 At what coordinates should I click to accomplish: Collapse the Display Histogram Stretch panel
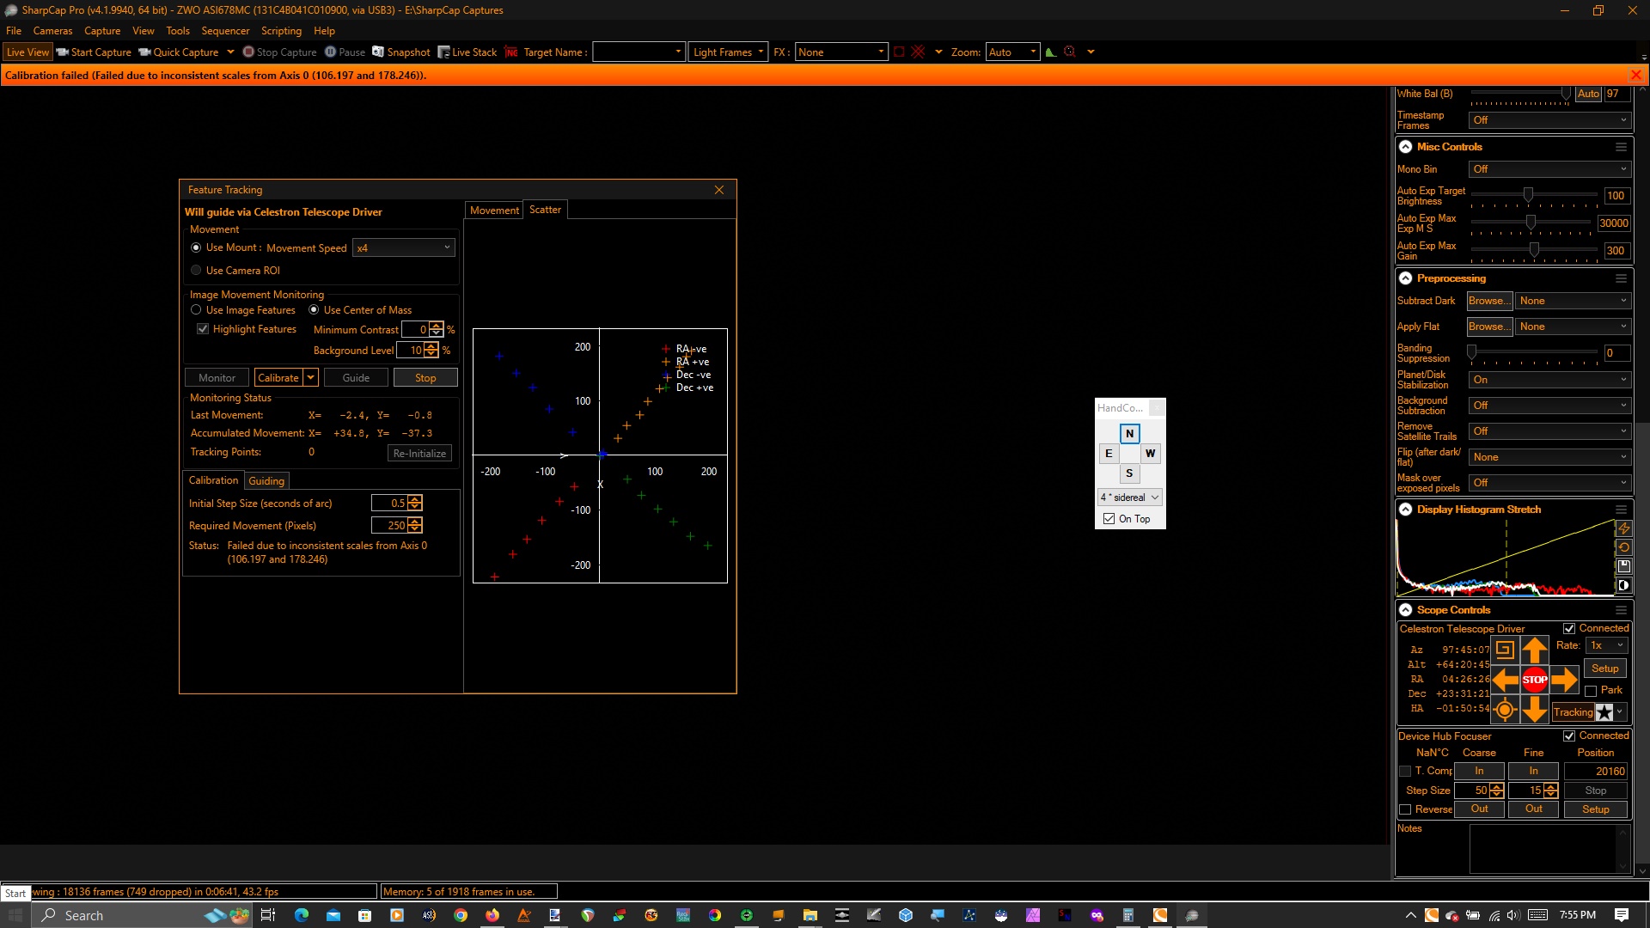1406,510
